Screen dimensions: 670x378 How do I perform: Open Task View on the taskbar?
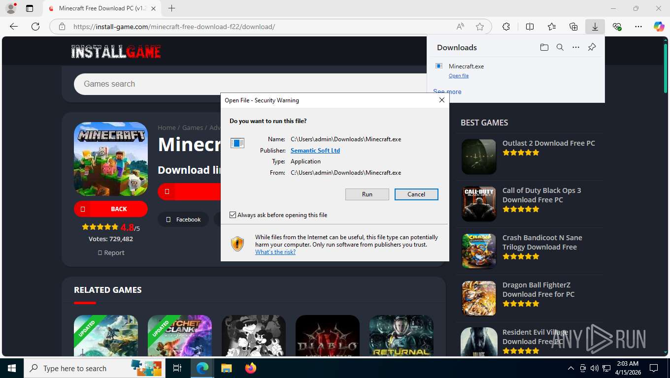(177, 368)
